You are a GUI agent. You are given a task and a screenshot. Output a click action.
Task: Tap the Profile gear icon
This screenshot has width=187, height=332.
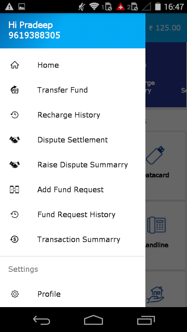point(15,294)
